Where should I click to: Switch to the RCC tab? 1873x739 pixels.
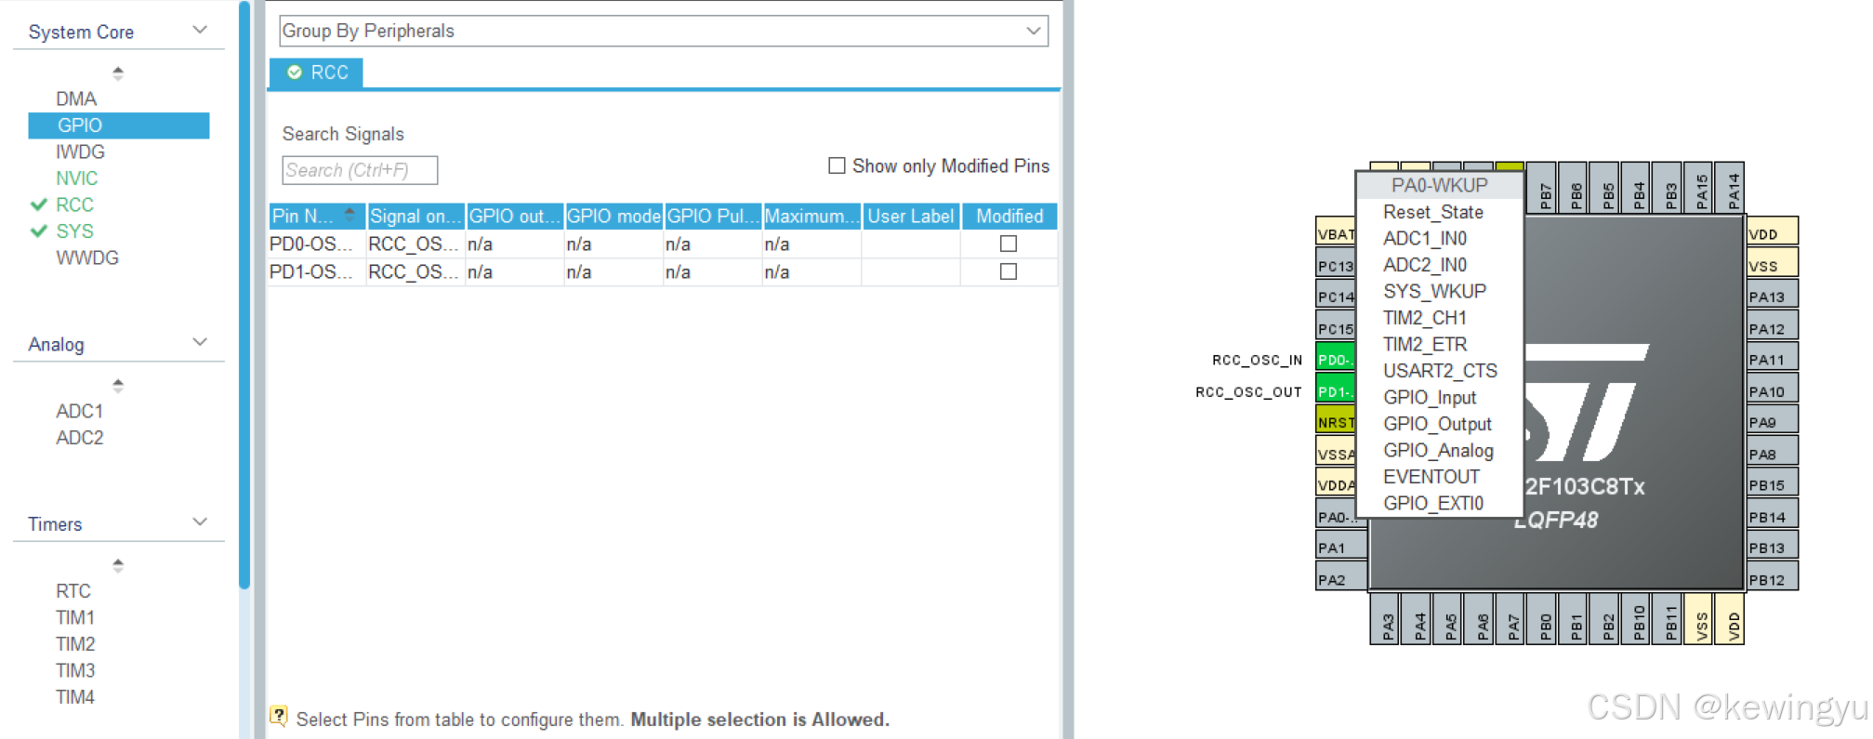316,73
